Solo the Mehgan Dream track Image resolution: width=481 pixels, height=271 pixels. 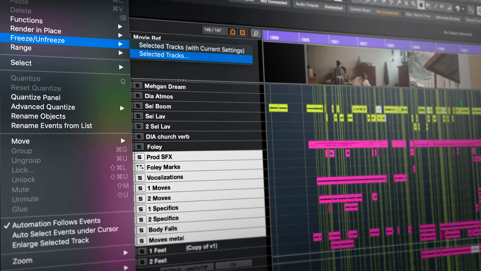tap(137, 86)
